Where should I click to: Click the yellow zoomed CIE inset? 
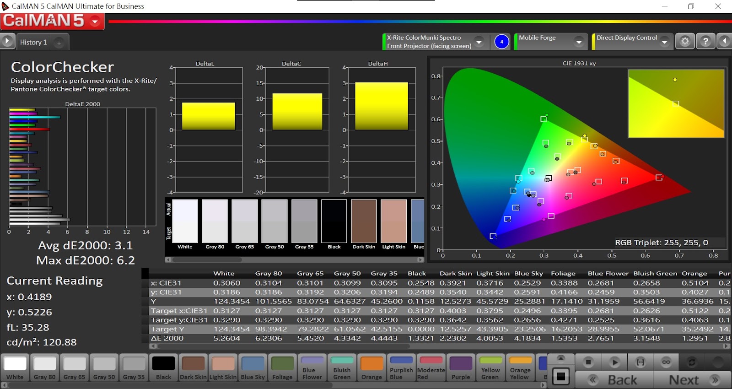coord(676,103)
